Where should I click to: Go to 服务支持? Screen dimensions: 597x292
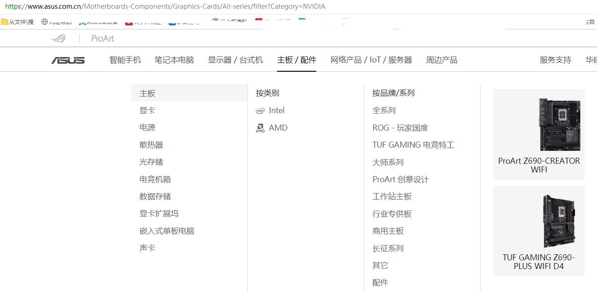click(x=555, y=59)
